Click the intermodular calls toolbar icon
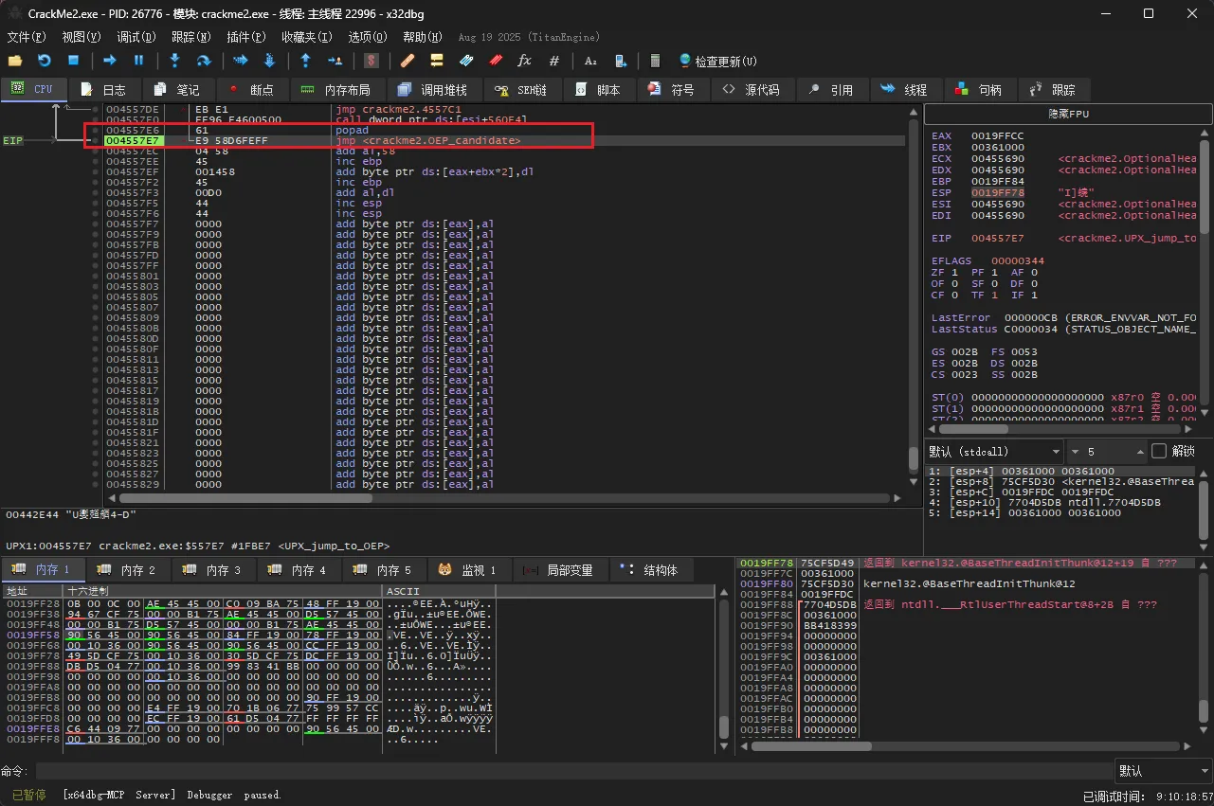This screenshot has width=1214, height=806. point(620,61)
